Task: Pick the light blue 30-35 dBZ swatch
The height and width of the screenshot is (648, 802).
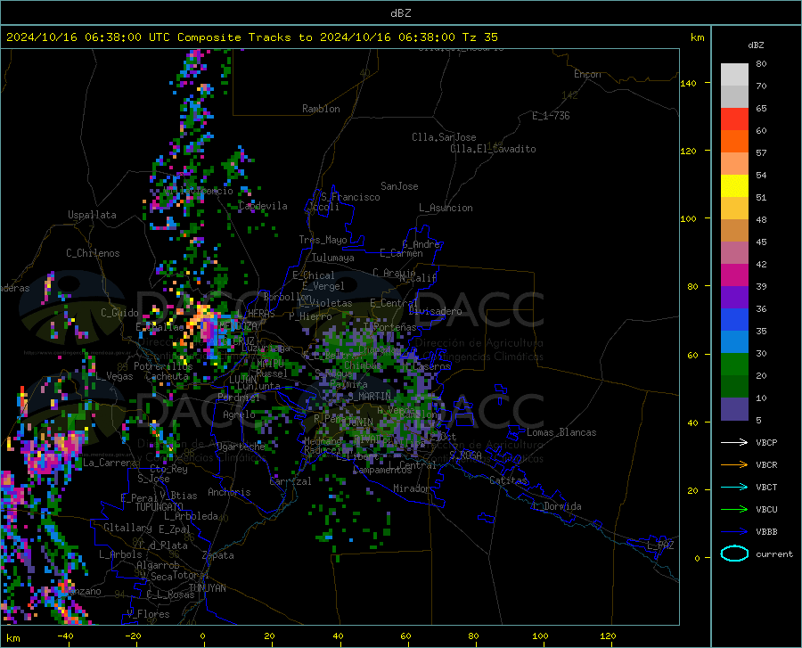Action: [x=734, y=342]
